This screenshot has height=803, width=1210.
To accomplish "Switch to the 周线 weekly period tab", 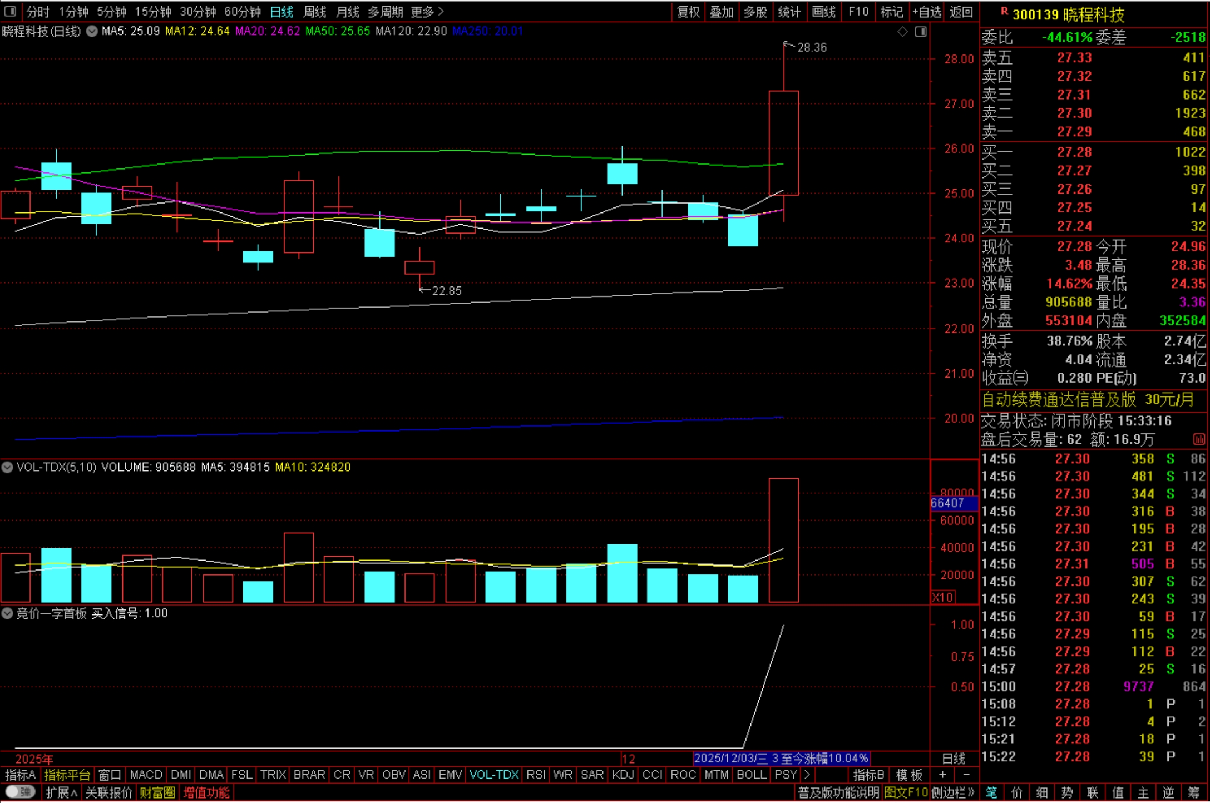I will pyautogui.click(x=315, y=11).
